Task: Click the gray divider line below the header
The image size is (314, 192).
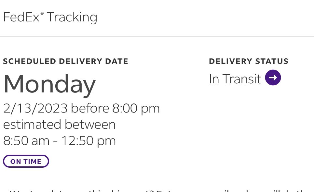Action: point(157,37)
